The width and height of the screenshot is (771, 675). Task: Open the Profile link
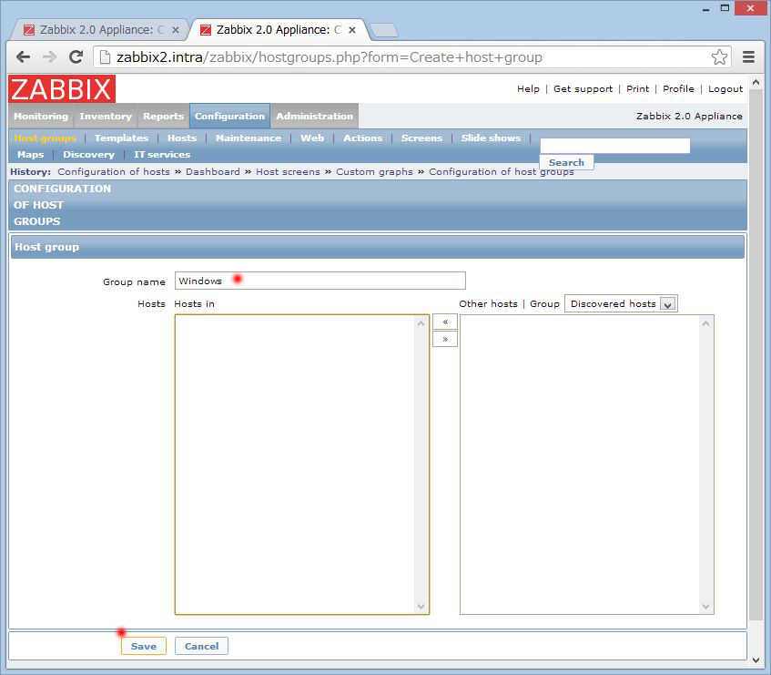click(x=678, y=89)
